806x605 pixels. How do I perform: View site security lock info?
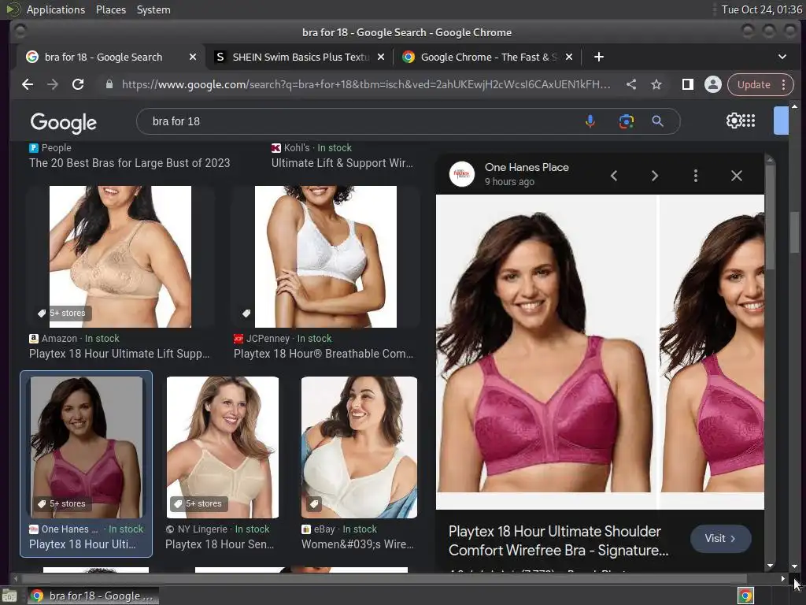pyautogui.click(x=109, y=84)
